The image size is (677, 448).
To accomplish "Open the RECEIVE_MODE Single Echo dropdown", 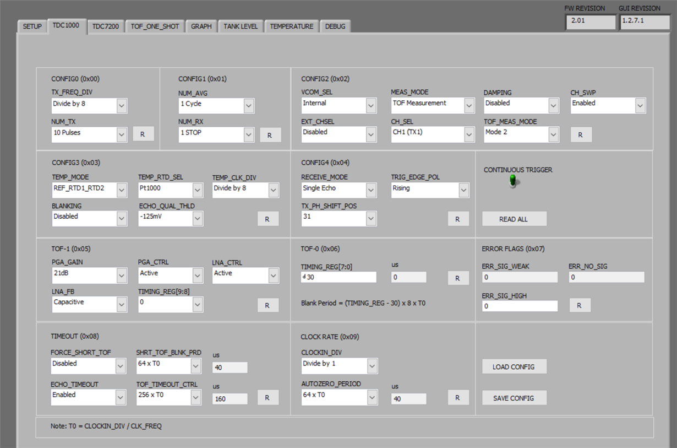I will 339,190.
